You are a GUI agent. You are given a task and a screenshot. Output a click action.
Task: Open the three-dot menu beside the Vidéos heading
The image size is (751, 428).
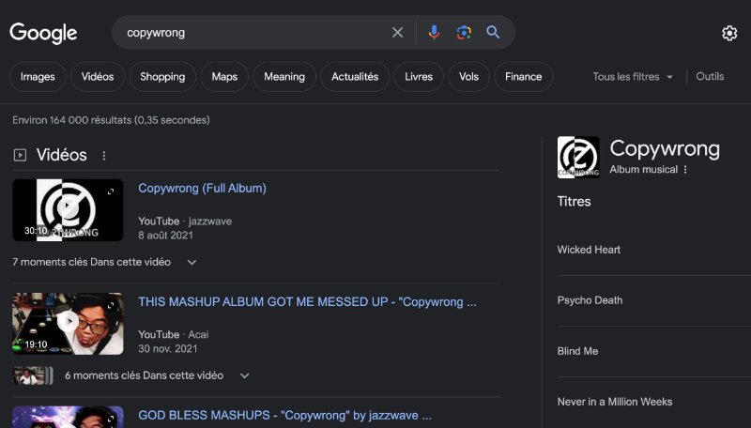[104, 155]
